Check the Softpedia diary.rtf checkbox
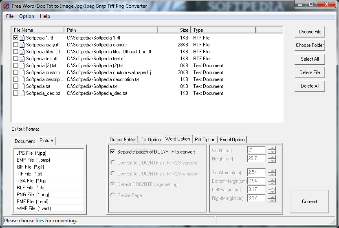This screenshot has height=228, width=339. 15,45
